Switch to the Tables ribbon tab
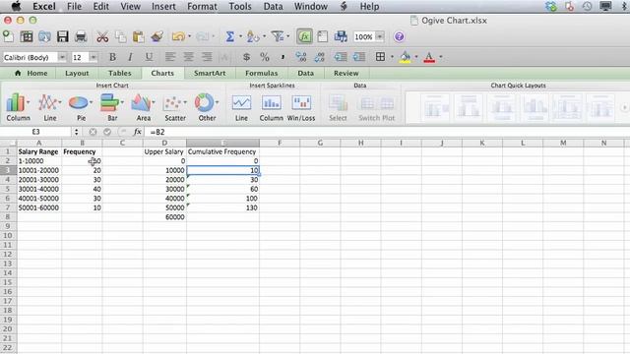Image resolution: width=630 pixels, height=354 pixels. pos(120,73)
